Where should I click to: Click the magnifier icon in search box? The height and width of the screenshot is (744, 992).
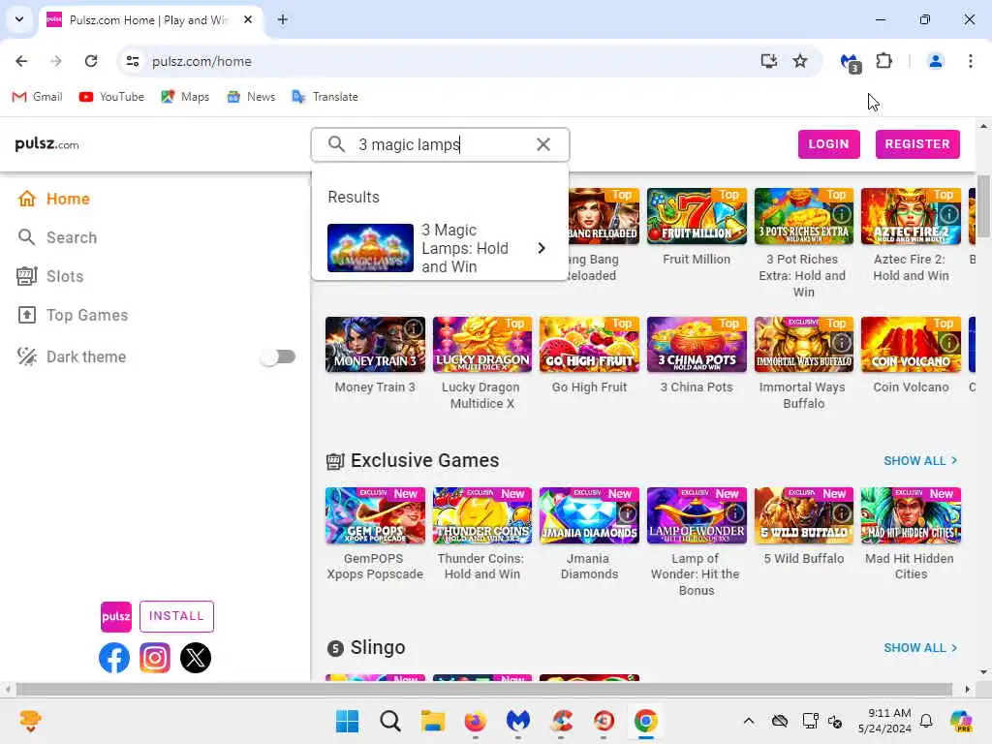click(x=336, y=144)
